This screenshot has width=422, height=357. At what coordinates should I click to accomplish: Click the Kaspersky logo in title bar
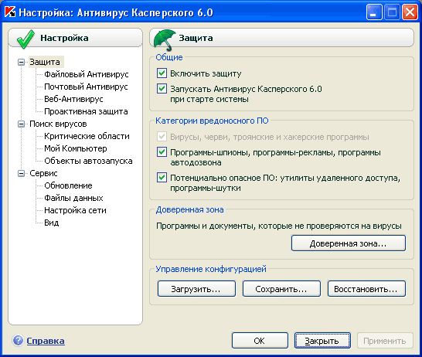click(10, 12)
